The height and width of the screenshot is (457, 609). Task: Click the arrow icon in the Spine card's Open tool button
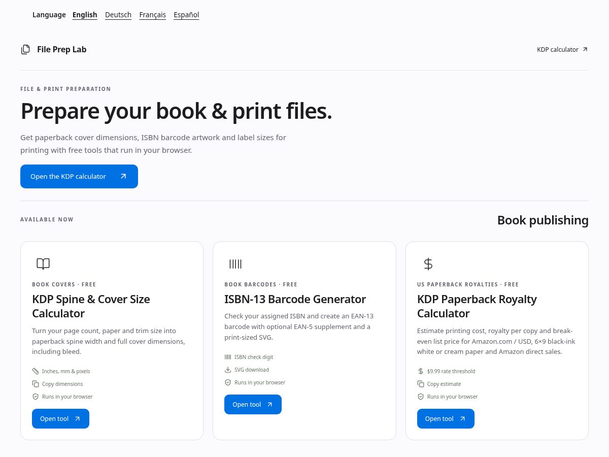click(x=77, y=419)
